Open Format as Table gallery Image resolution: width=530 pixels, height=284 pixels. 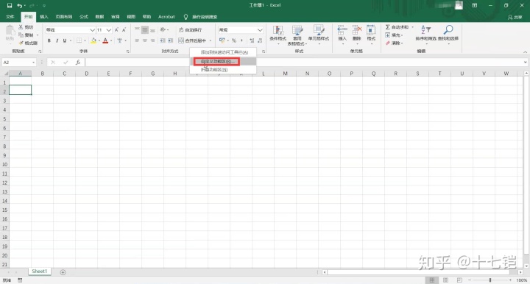(x=297, y=35)
